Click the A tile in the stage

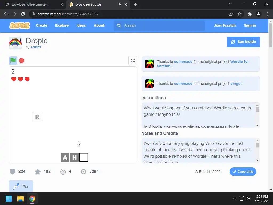pyautogui.click(x=65, y=157)
